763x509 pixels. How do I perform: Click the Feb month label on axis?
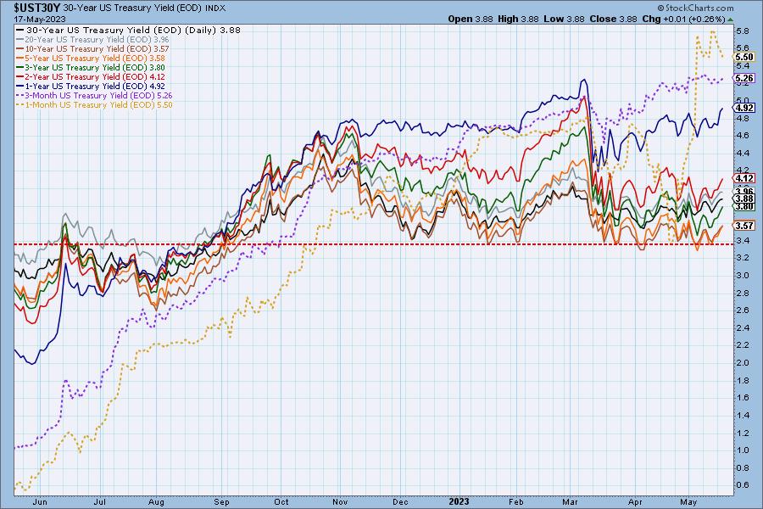coord(515,501)
